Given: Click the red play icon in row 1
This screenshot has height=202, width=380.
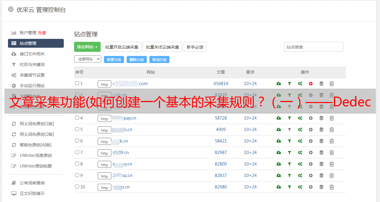Looking at the screenshot, I should 311,84.
